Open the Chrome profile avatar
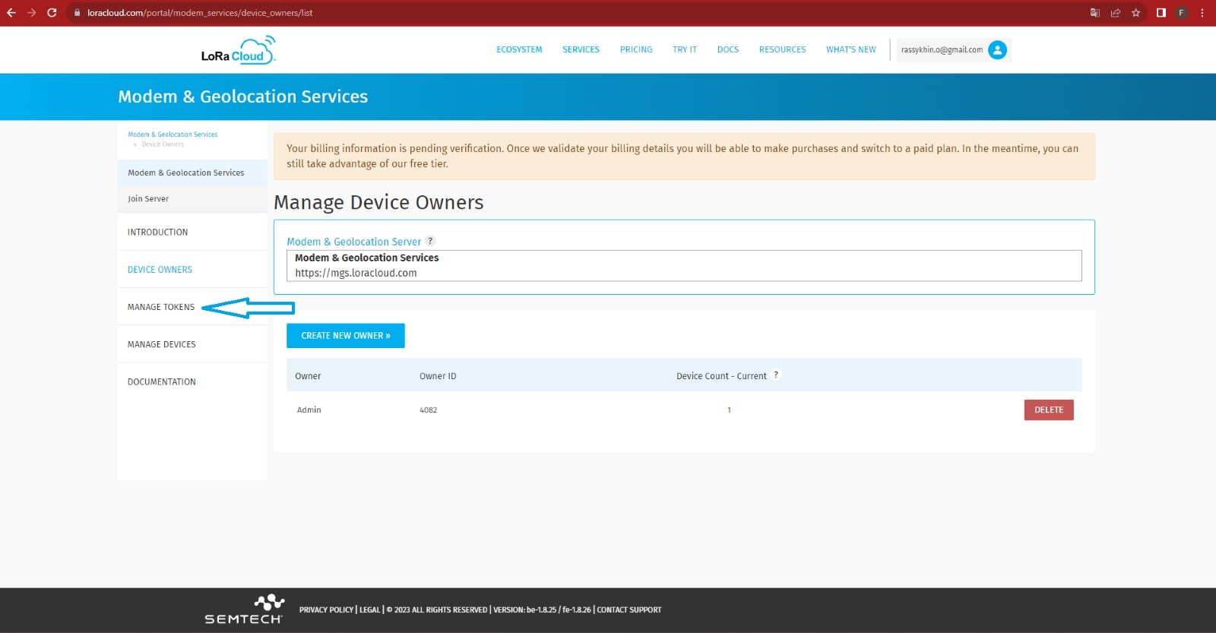 pyautogui.click(x=1182, y=13)
